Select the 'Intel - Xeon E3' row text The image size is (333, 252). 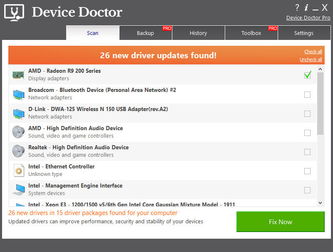pyautogui.click(x=132, y=204)
